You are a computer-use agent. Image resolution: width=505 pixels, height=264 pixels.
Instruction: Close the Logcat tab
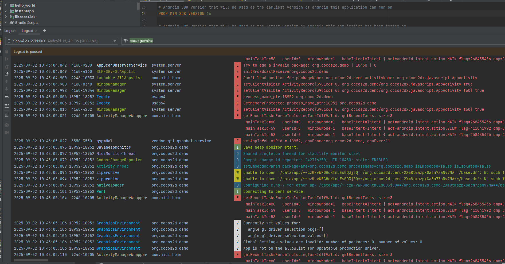click(36, 31)
